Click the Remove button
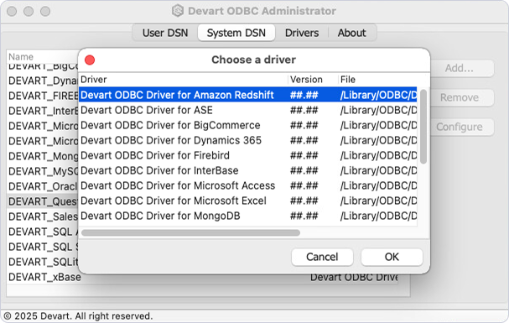Viewport: 509px width, 323px height. [461, 97]
